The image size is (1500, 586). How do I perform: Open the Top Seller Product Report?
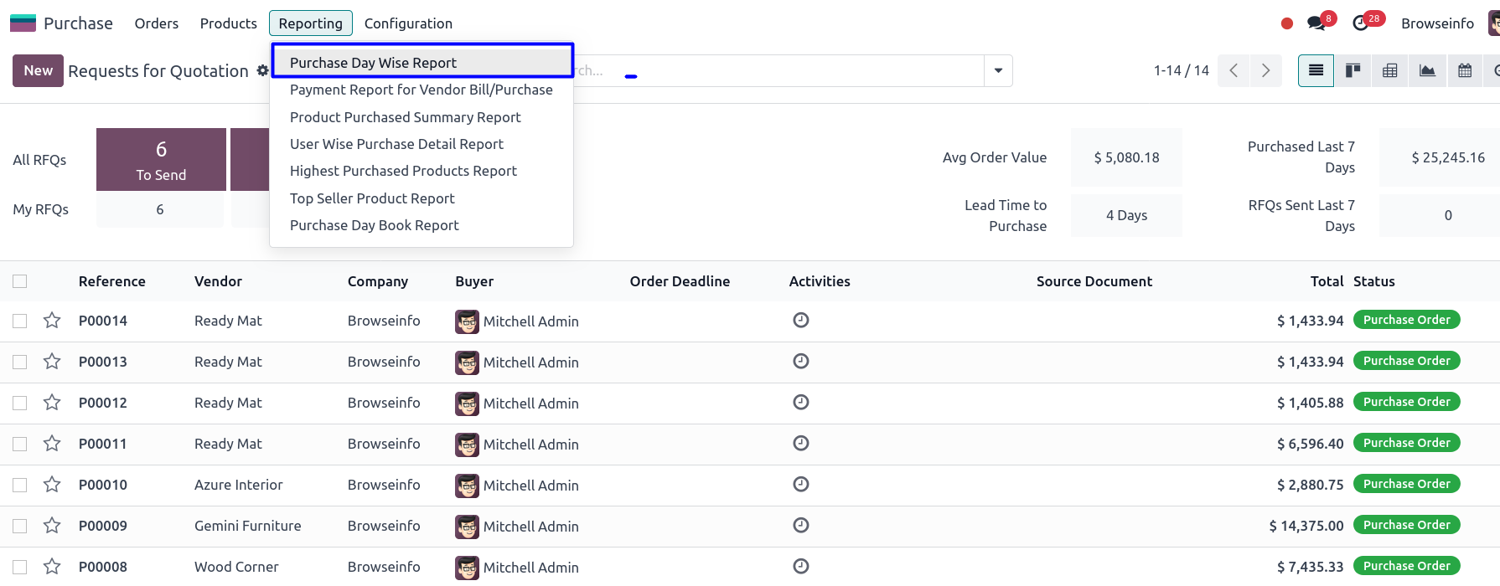click(x=372, y=198)
